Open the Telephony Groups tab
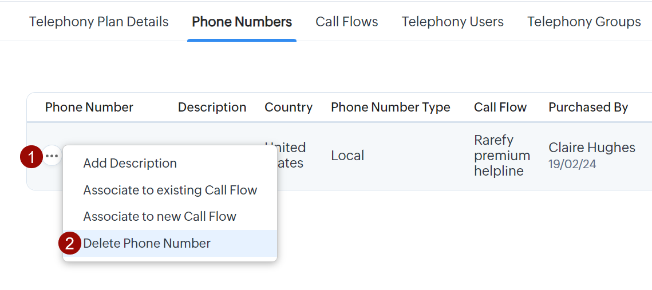 pos(584,22)
